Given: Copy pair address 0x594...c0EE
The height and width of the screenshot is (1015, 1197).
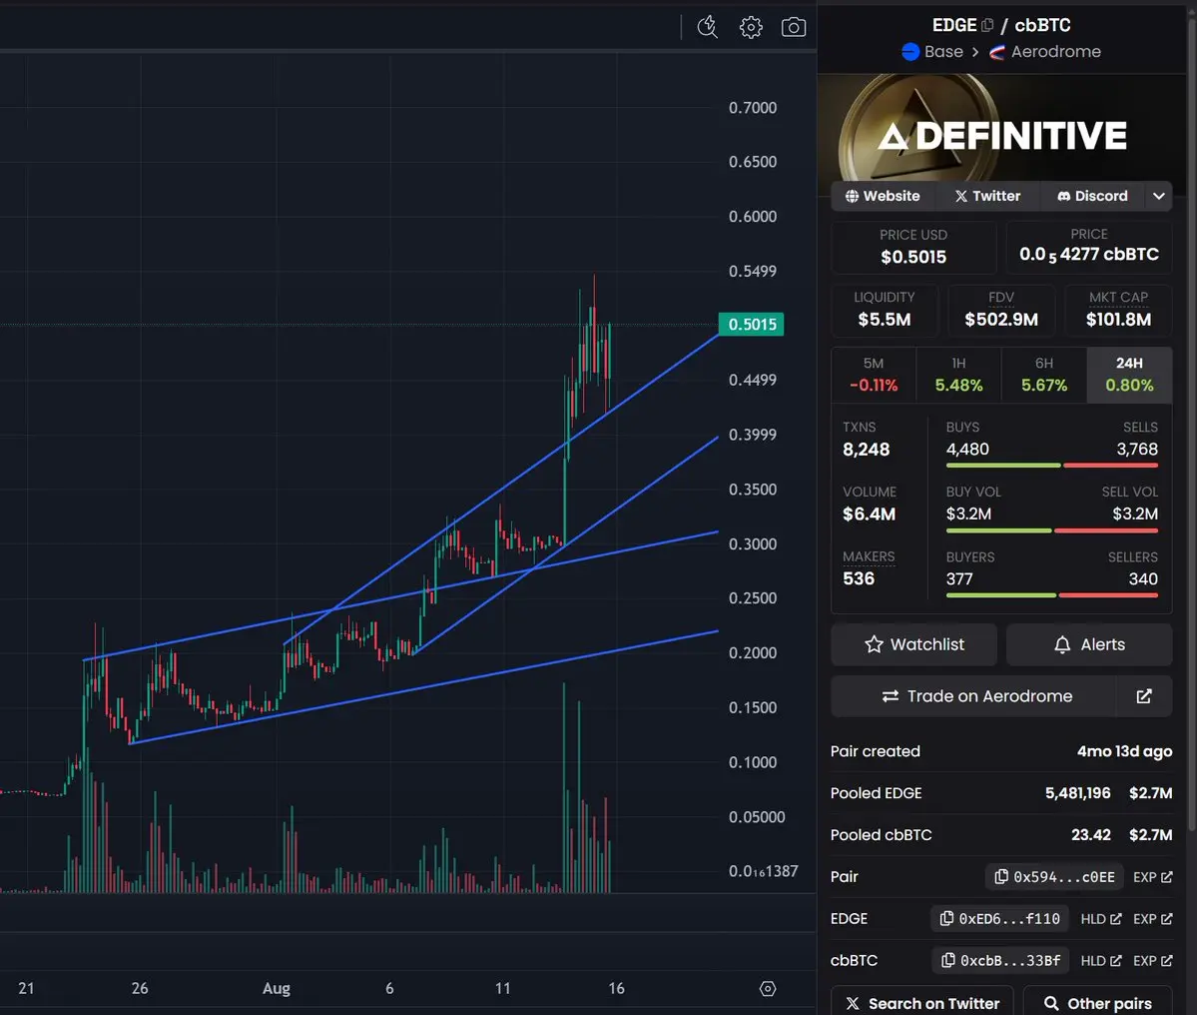Looking at the screenshot, I should (1056, 877).
